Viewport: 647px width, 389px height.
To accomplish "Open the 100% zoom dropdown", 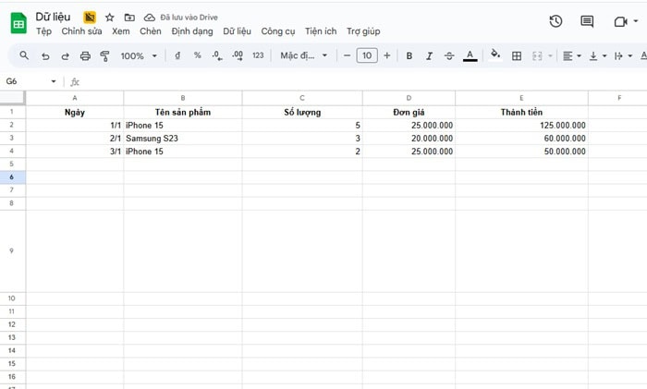I will point(139,56).
